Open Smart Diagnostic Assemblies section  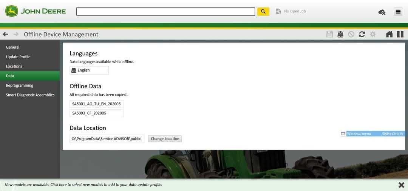(x=30, y=95)
